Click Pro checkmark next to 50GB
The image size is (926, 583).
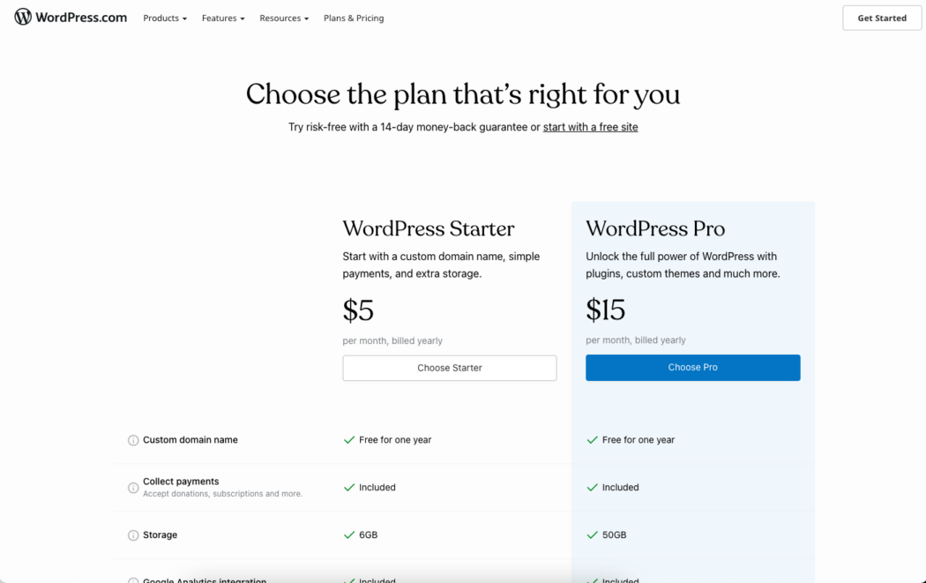593,535
